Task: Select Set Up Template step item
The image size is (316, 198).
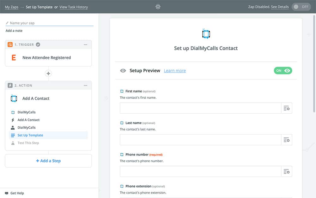Action: 30,135
